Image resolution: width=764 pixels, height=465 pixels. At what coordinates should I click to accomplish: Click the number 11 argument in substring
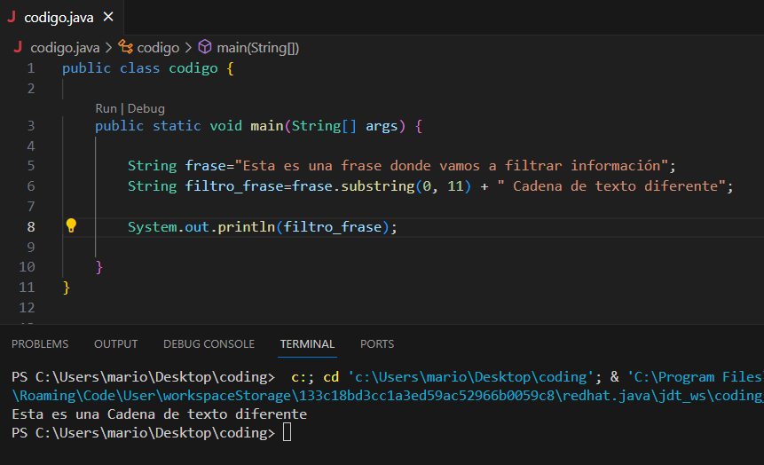coord(455,186)
